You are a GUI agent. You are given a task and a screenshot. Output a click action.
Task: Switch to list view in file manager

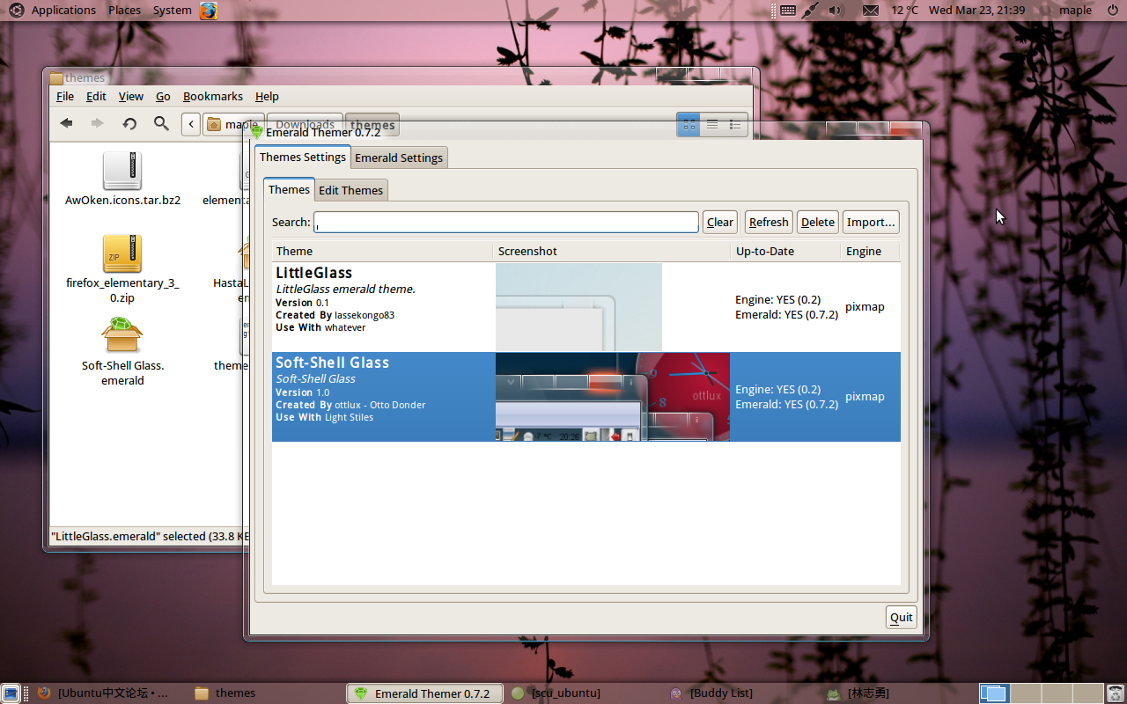tap(712, 125)
